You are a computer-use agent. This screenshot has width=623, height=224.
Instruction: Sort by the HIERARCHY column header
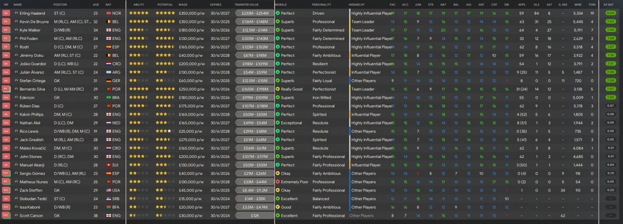pyautogui.click(x=357, y=4)
